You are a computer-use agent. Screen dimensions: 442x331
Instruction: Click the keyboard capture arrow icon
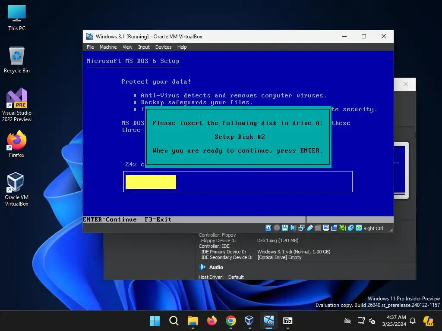click(359, 228)
